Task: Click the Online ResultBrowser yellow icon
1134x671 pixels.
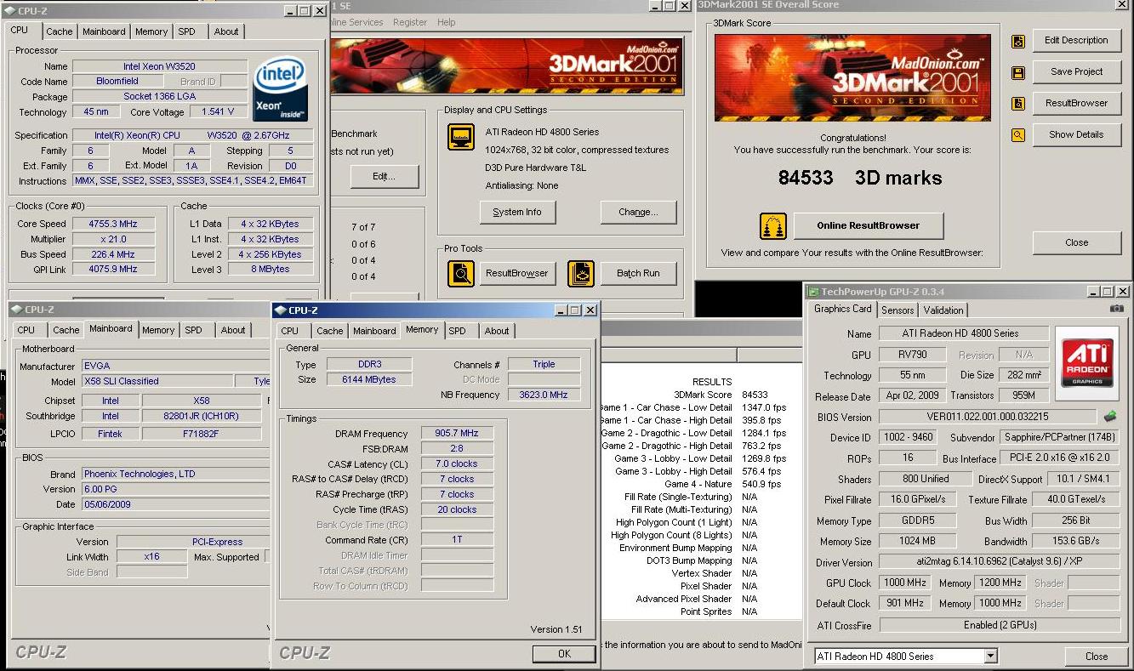Action: point(772,226)
